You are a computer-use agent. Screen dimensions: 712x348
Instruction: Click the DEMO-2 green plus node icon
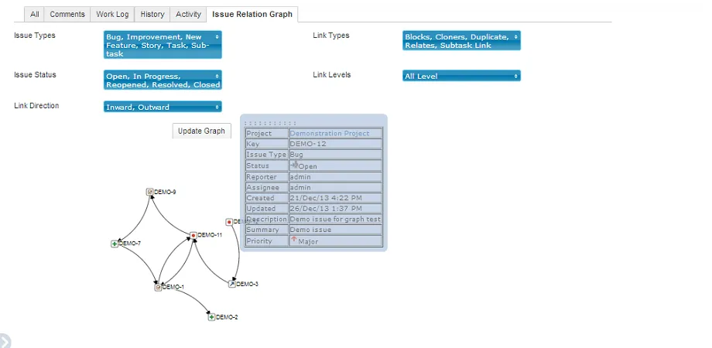(x=211, y=317)
